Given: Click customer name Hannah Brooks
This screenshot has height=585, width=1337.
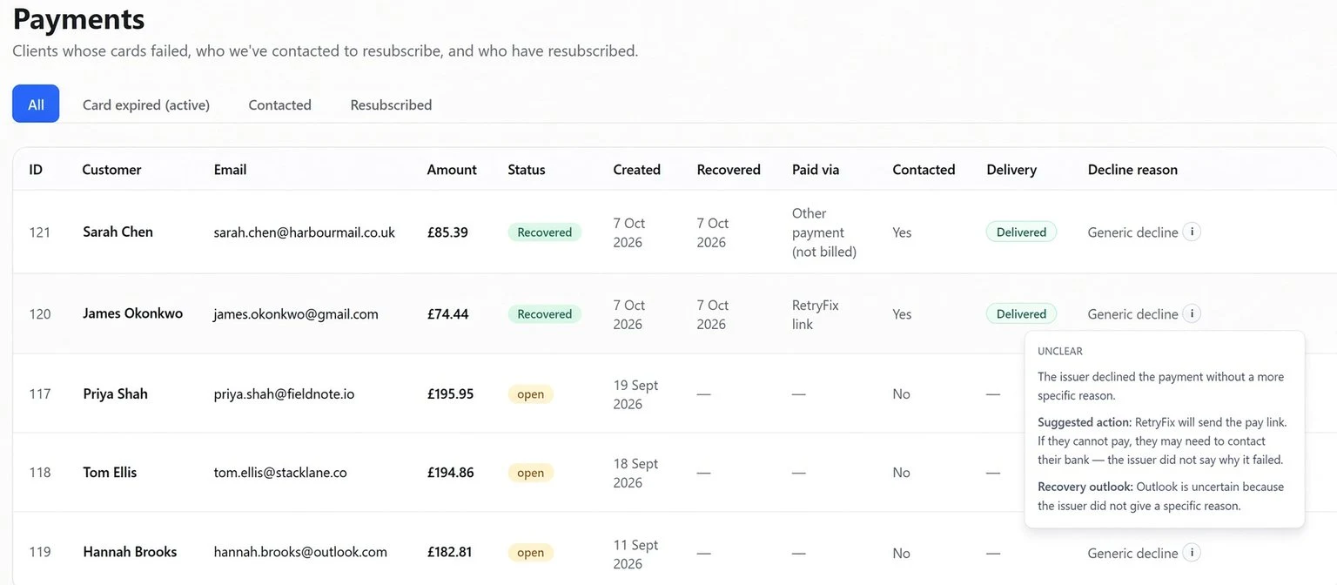Looking at the screenshot, I should [130, 552].
